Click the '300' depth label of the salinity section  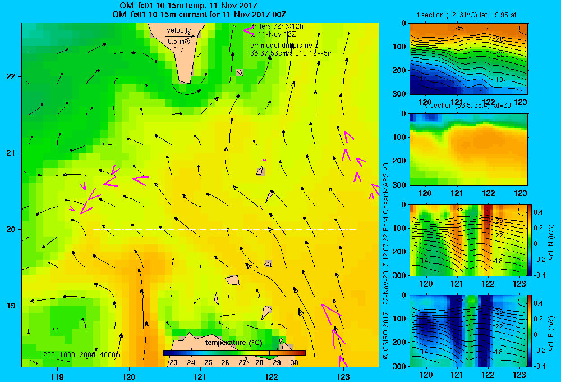point(399,185)
